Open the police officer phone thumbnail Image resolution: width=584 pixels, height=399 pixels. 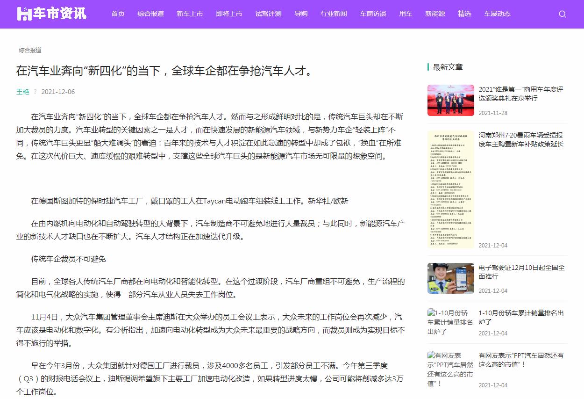point(450,278)
